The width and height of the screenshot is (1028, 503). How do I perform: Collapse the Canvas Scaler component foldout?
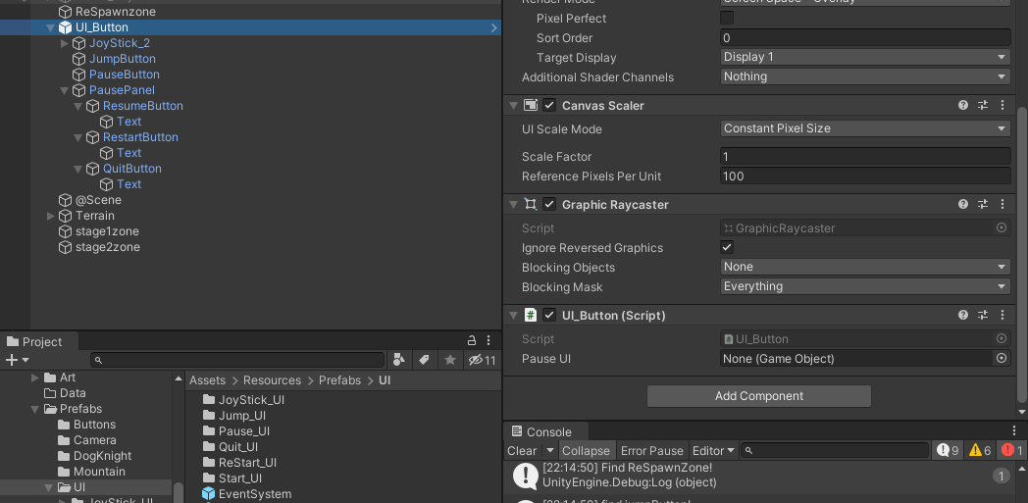[514, 105]
